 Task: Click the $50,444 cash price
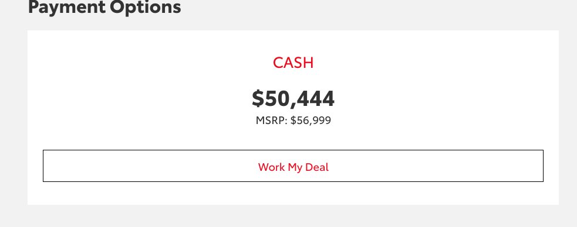pos(293,99)
